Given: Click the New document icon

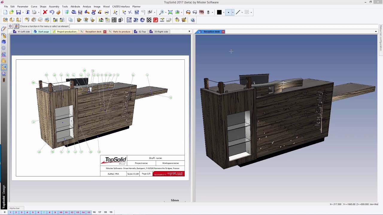Looking at the screenshot, I should coord(5,12).
